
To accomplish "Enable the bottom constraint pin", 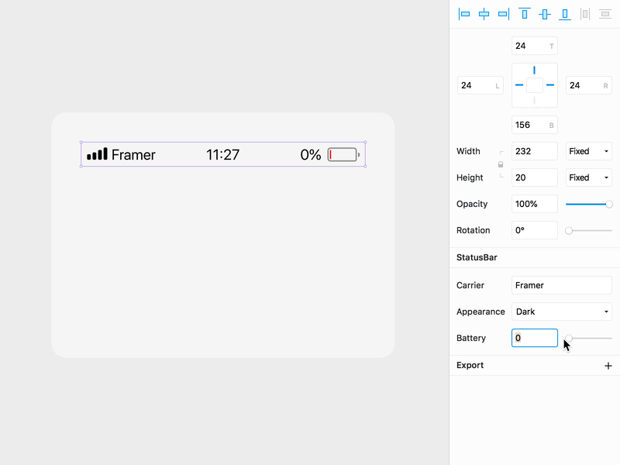I will (534, 101).
